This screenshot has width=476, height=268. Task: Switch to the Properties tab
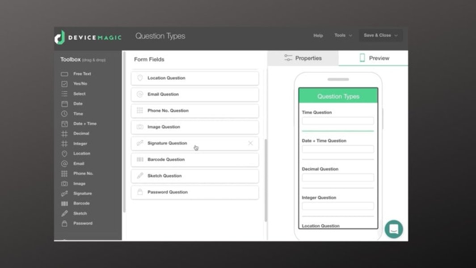tap(303, 58)
